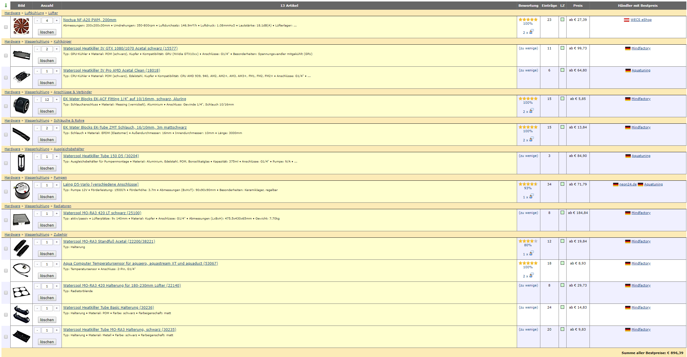This screenshot has width=687, height=357.
Task: Open reviews icon for Noctua NF-A20 fan
Action: click(x=531, y=32)
